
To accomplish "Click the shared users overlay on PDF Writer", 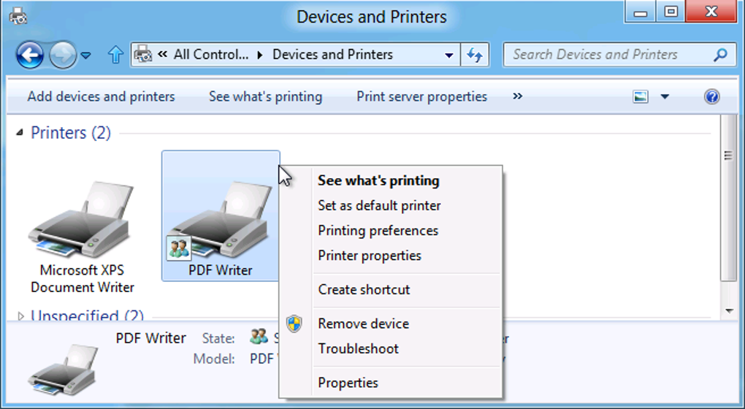I will (x=179, y=248).
